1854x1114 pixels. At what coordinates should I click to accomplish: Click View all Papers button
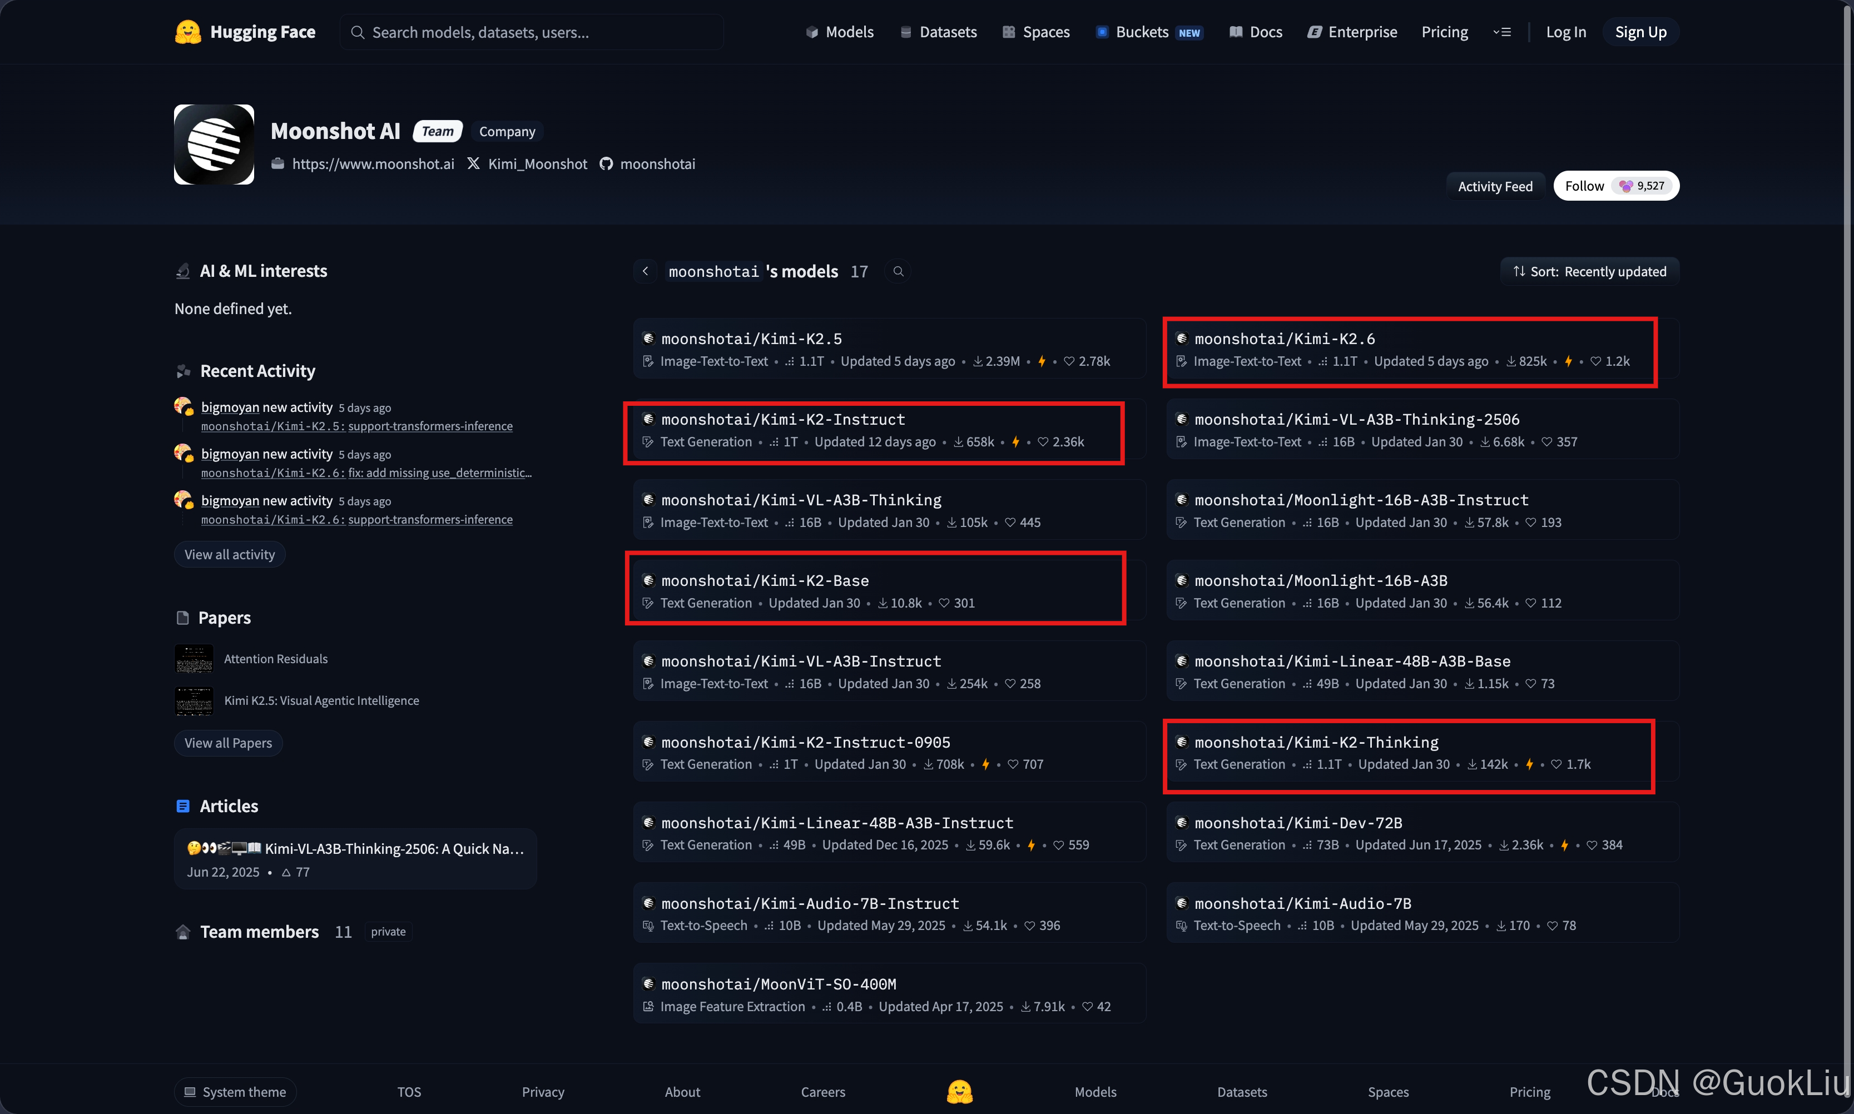pyautogui.click(x=229, y=743)
